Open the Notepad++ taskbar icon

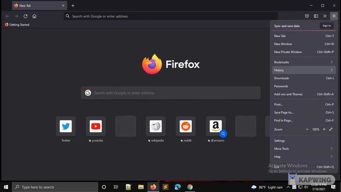[x=128, y=187]
